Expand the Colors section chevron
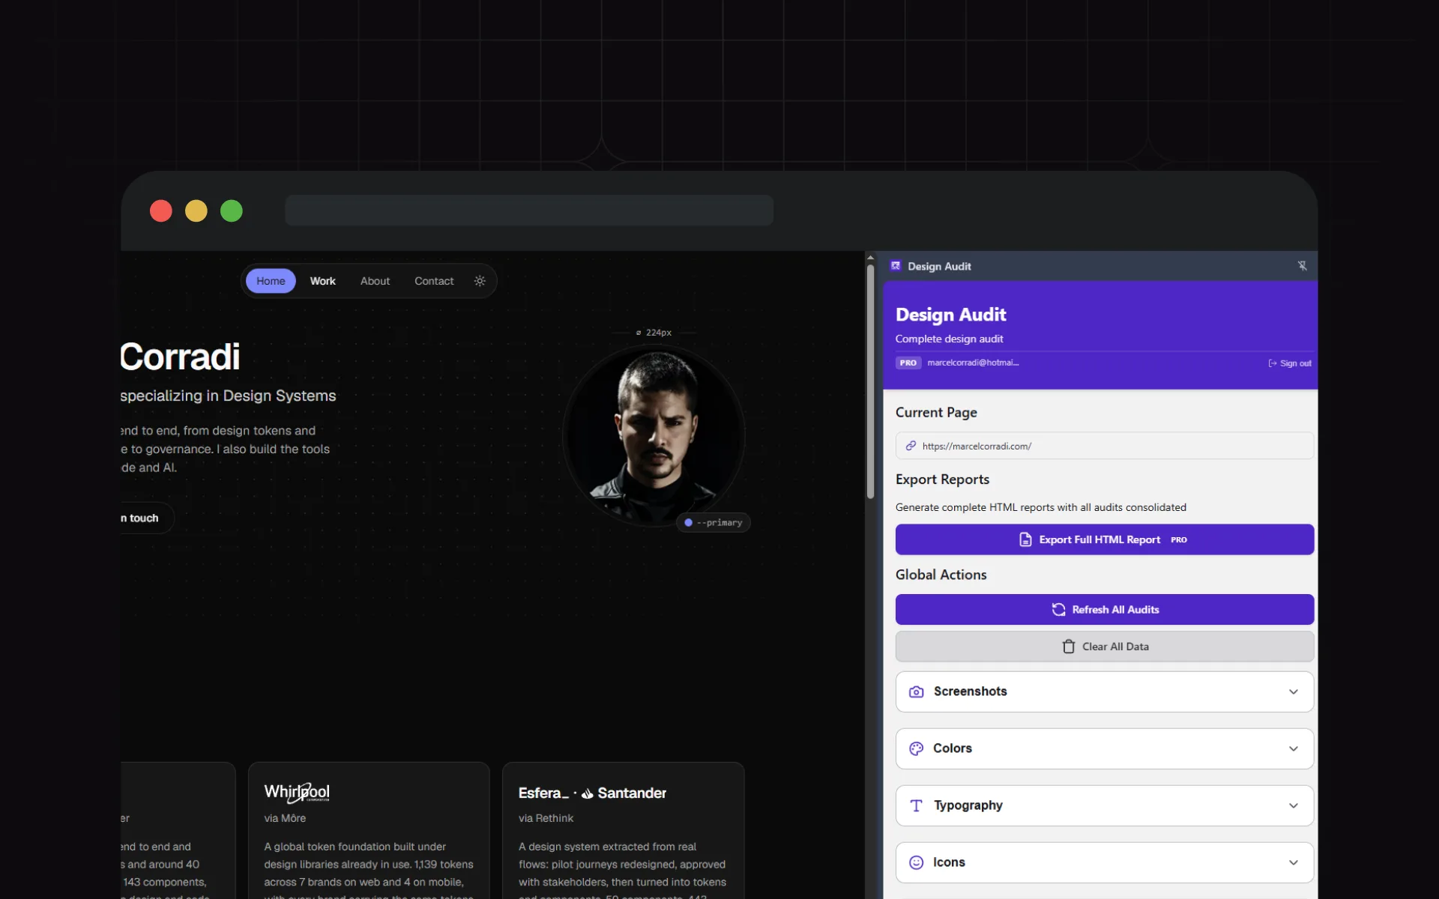 pos(1293,748)
